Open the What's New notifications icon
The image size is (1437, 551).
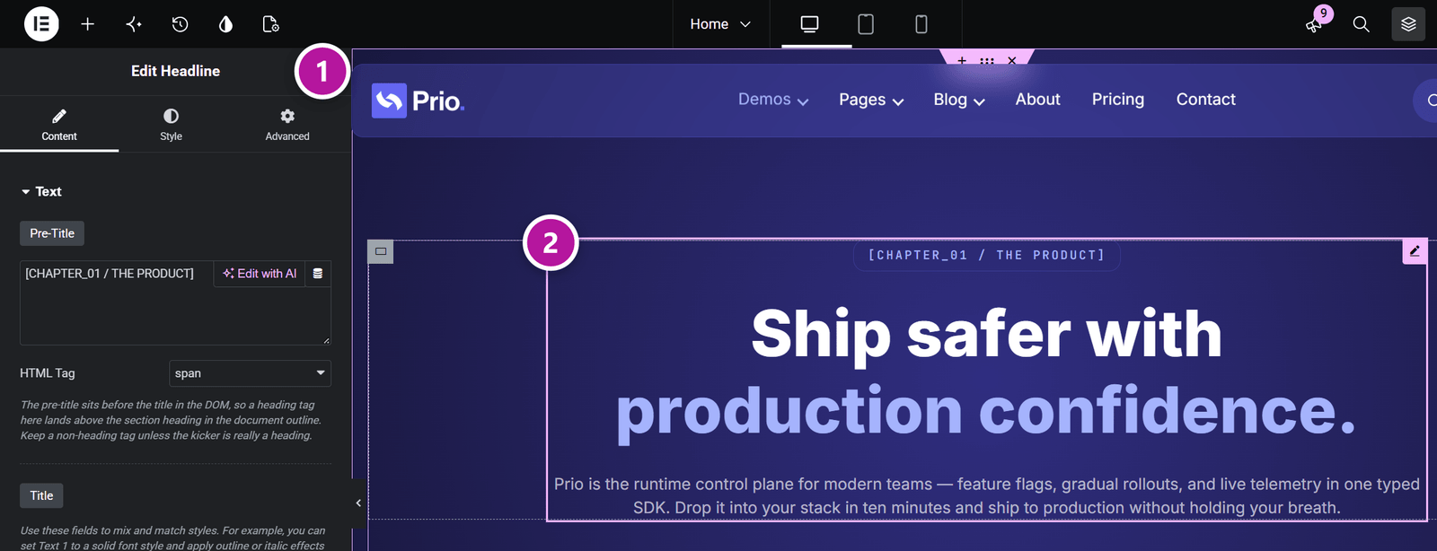(x=1315, y=23)
